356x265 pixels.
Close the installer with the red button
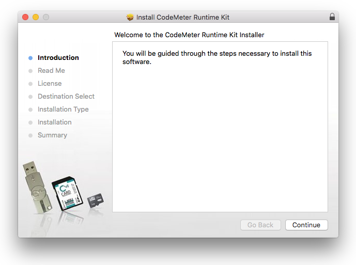click(x=25, y=17)
